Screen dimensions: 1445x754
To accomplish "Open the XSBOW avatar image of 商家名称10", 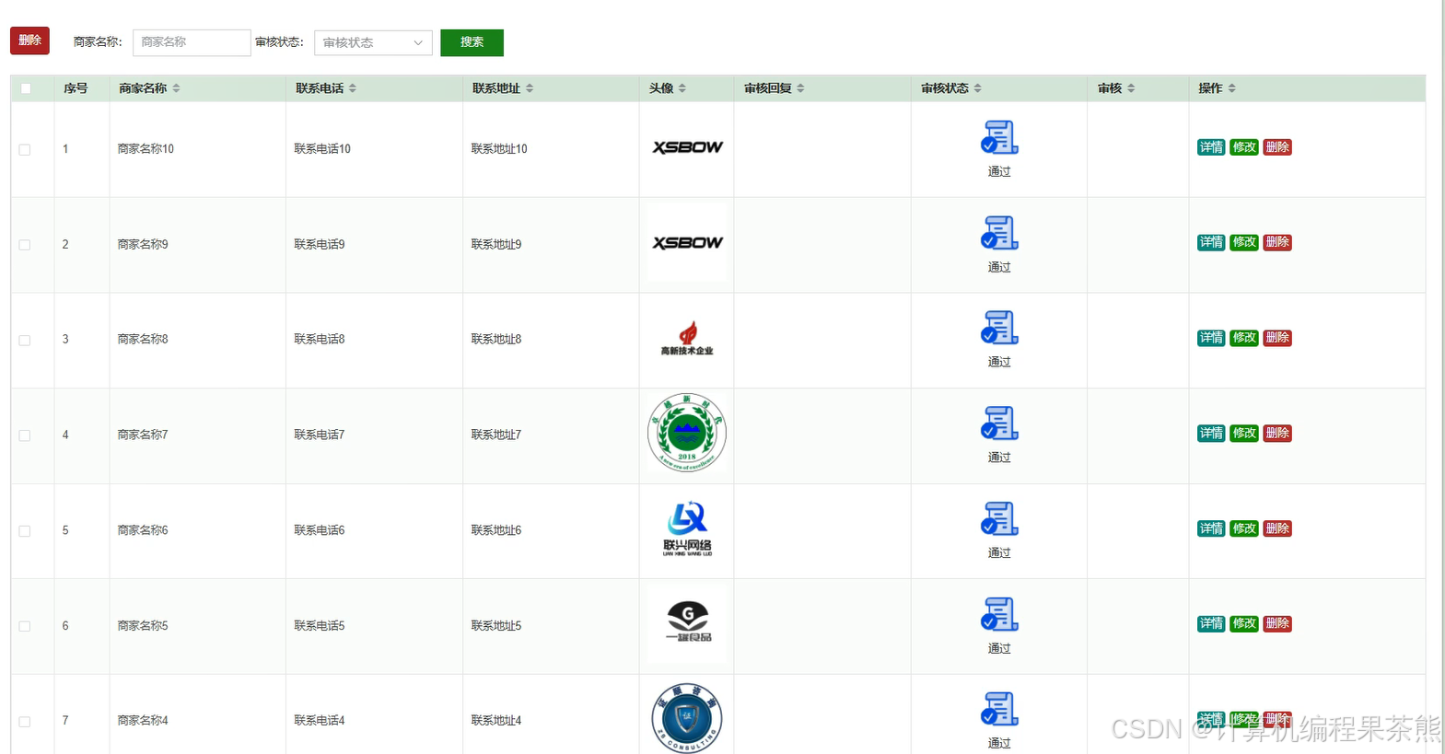I will click(687, 147).
